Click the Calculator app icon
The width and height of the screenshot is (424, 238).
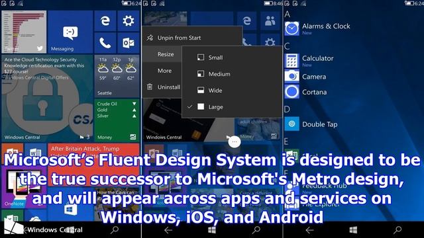291,60
